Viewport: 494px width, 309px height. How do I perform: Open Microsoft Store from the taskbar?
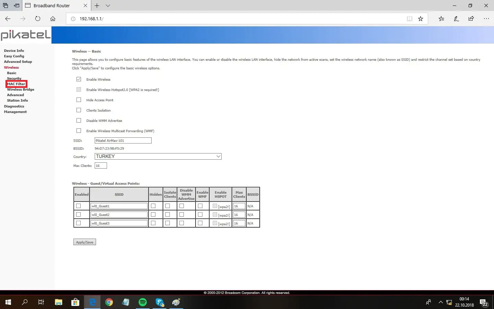pos(75,302)
